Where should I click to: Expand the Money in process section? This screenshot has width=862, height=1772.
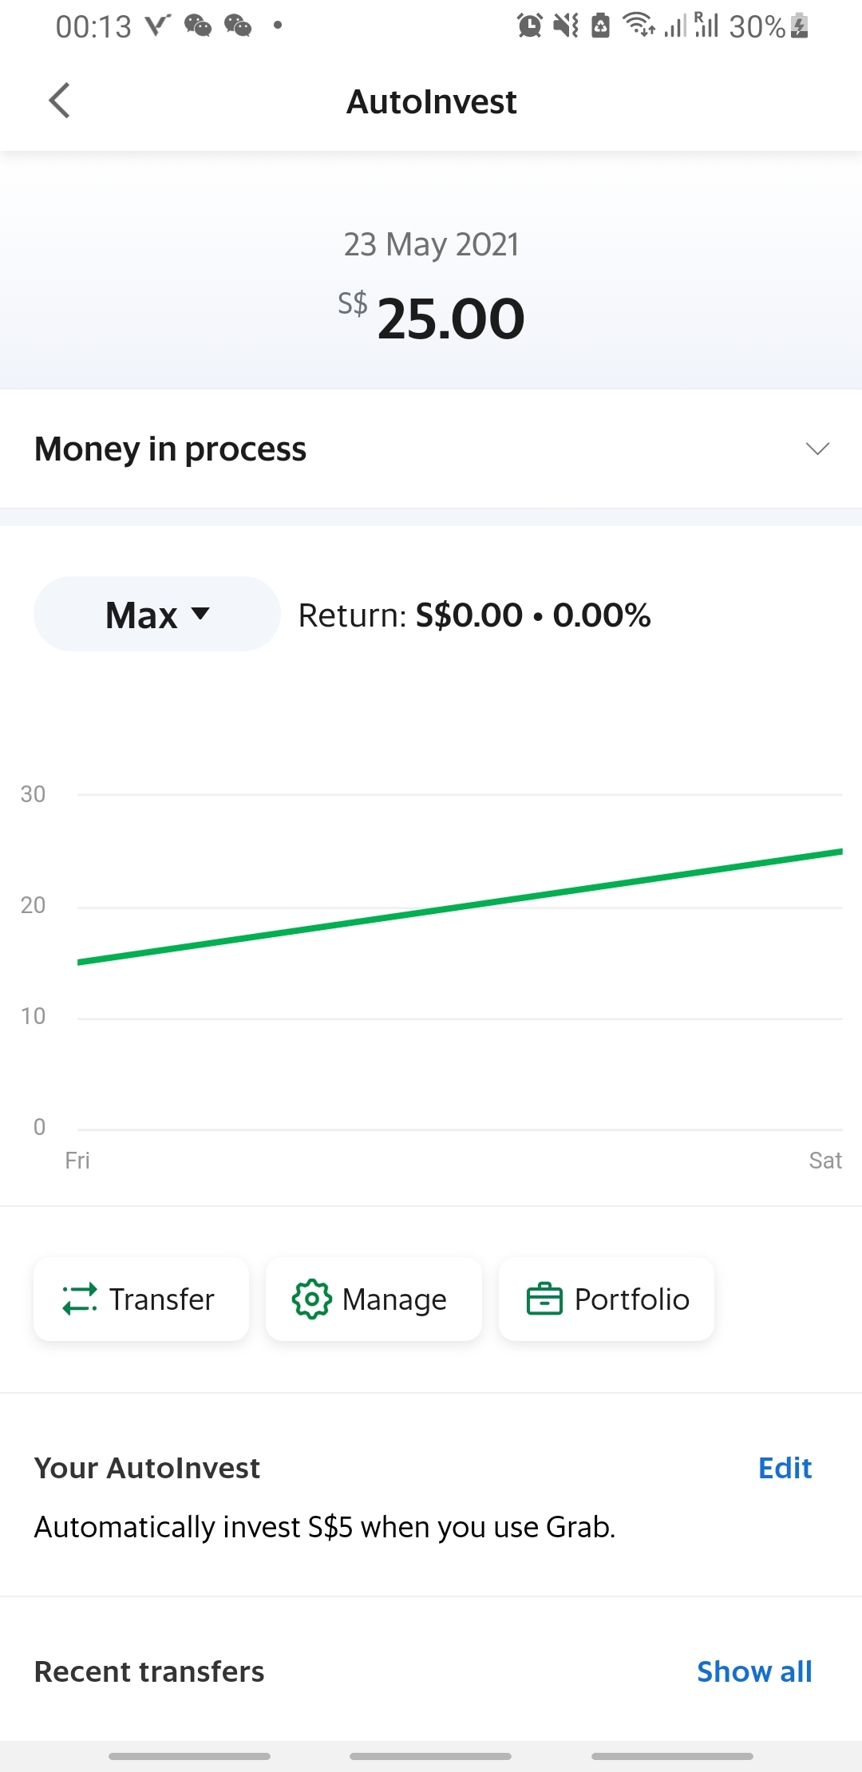pos(171,449)
